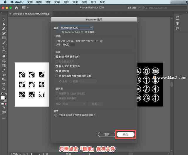Open the 编辑 menu
188x155 pixels.
click(x=39, y=2)
